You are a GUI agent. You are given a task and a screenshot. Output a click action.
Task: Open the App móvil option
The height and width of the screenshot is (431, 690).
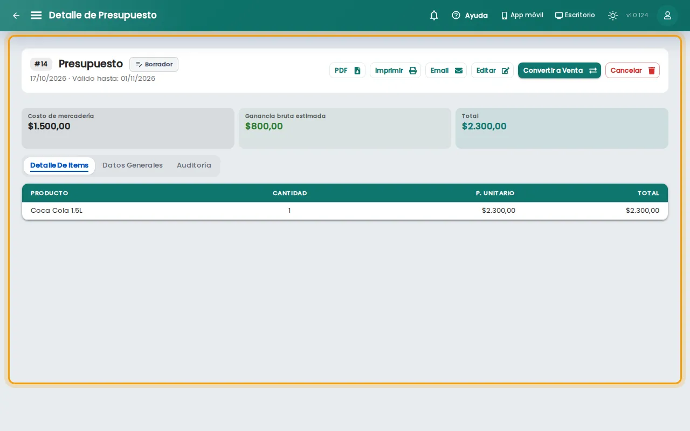point(522,16)
